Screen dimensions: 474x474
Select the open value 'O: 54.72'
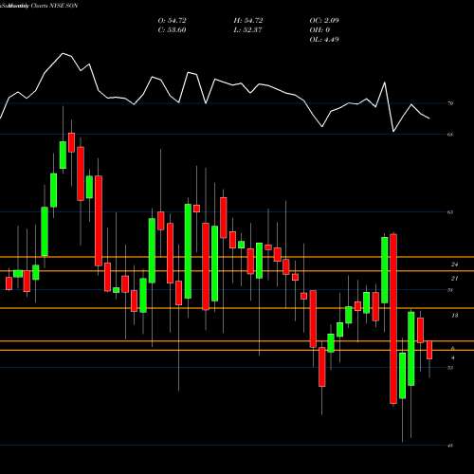pyautogui.click(x=172, y=21)
